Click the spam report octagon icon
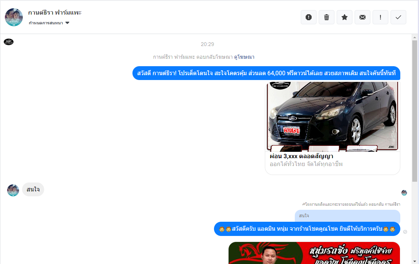 (309, 17)
